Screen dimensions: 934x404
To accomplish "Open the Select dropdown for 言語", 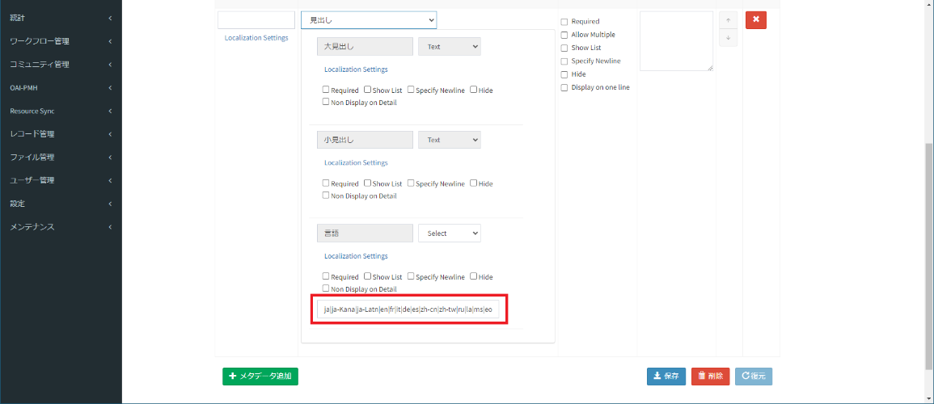I will point(449,234).
